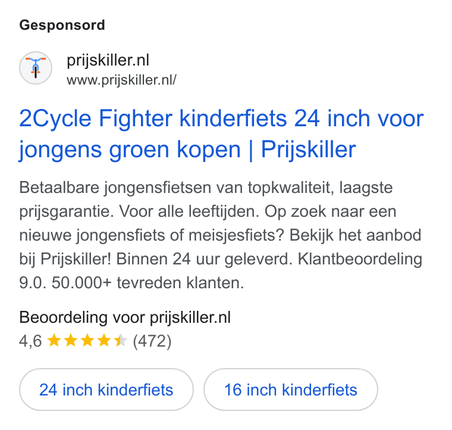Open the 2Cycle Fighter kinderfiets headline link
The image size is (452, 430).
(x=221, y=134)
